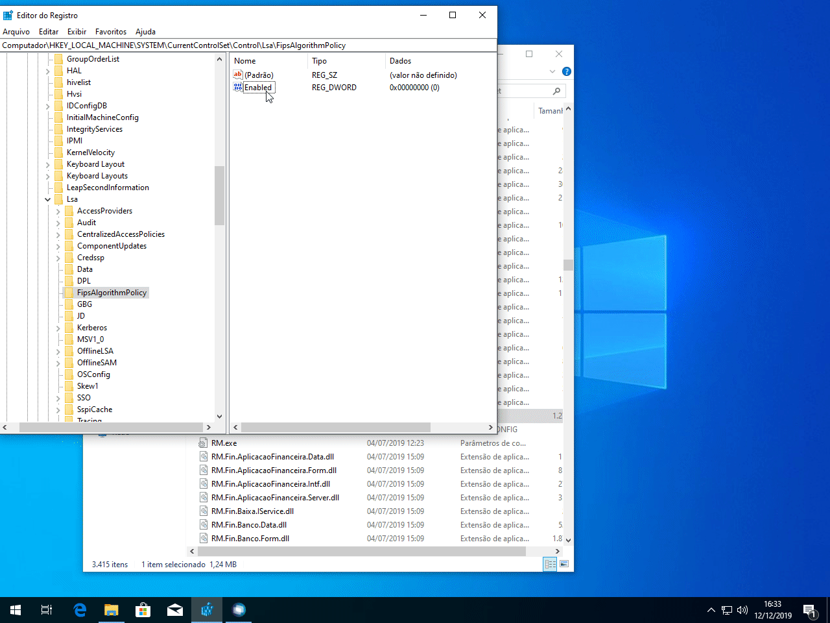Click the blue help icon in File Explorer
The height and width of the screenshot is (623, 830).
(567, 71)
